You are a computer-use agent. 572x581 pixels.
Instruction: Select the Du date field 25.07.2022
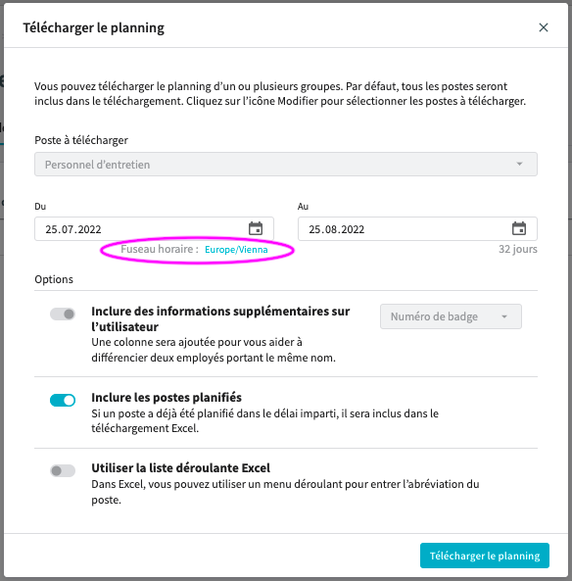[154, 229]
